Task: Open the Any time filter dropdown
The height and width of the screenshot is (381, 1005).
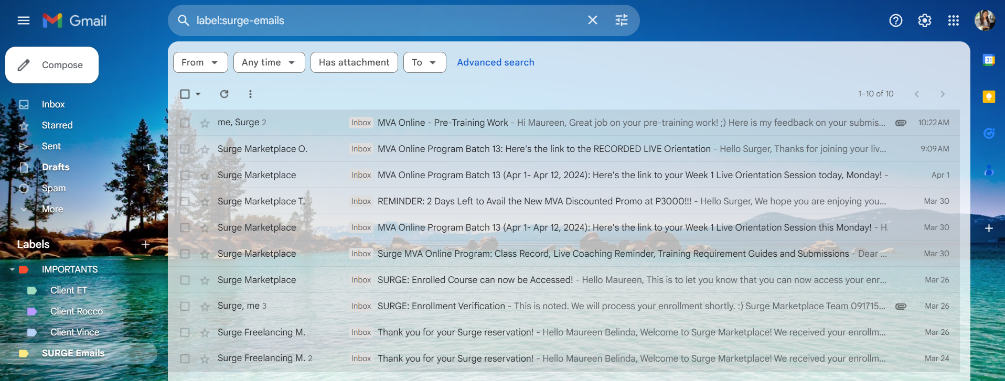Action: (269, 62)
